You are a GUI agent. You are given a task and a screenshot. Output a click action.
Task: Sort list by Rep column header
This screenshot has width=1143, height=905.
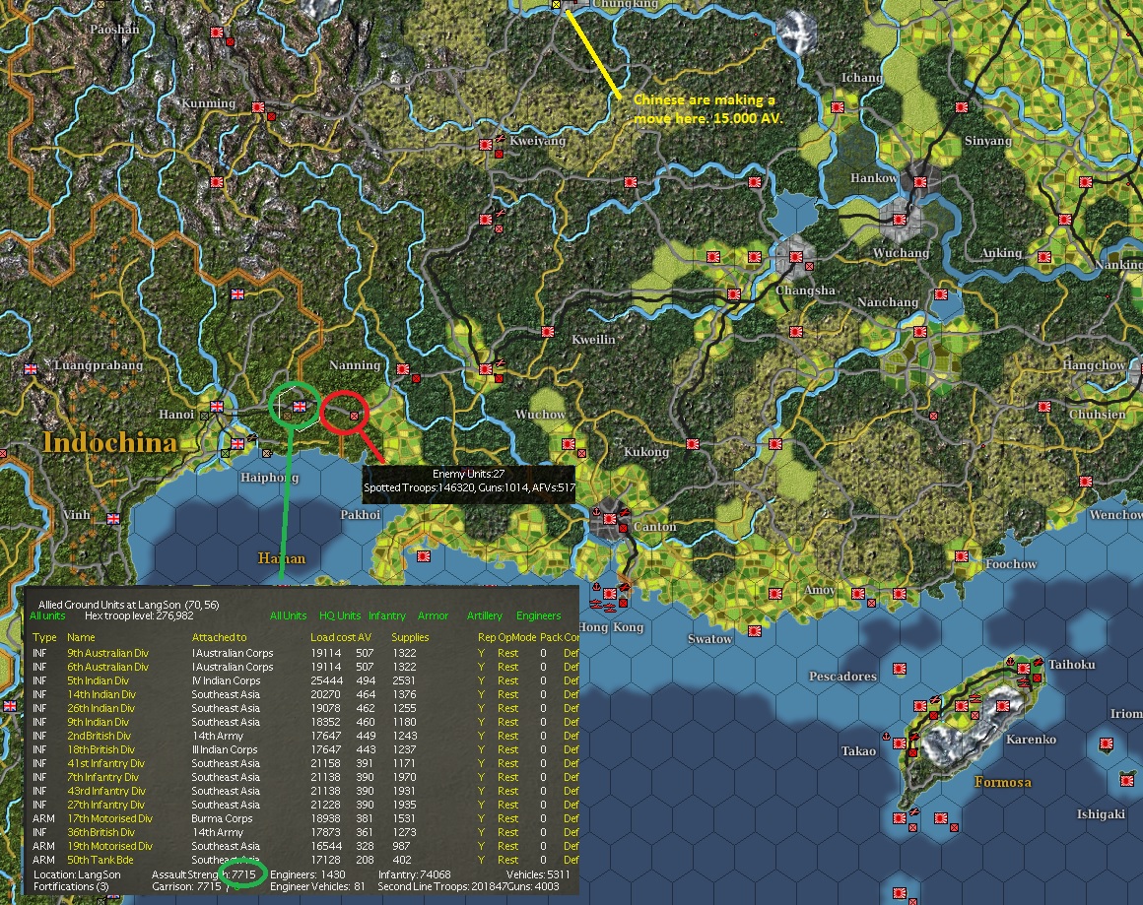tap(486, 637)
